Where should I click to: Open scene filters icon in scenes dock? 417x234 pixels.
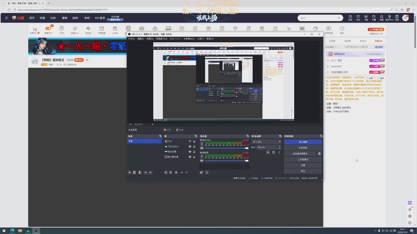click(x=140, y=173)
